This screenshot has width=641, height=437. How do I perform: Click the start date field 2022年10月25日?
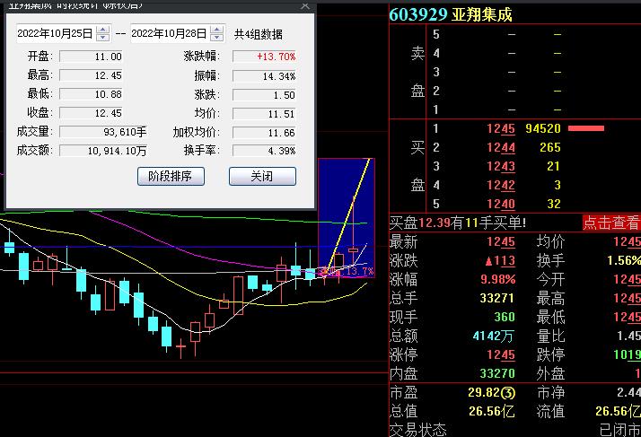[56, 34]
